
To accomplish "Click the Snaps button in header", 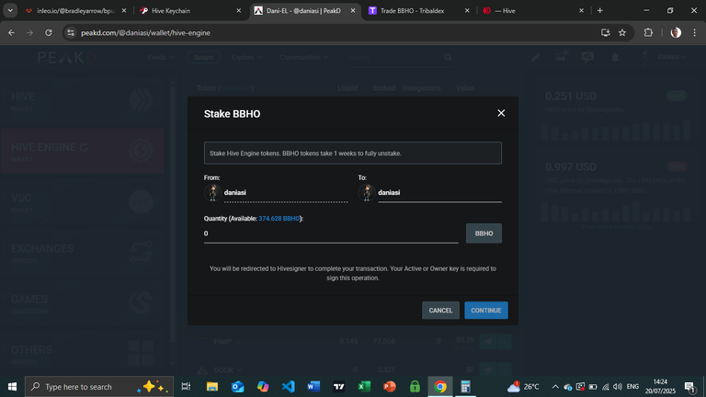I will coord(203,57).
